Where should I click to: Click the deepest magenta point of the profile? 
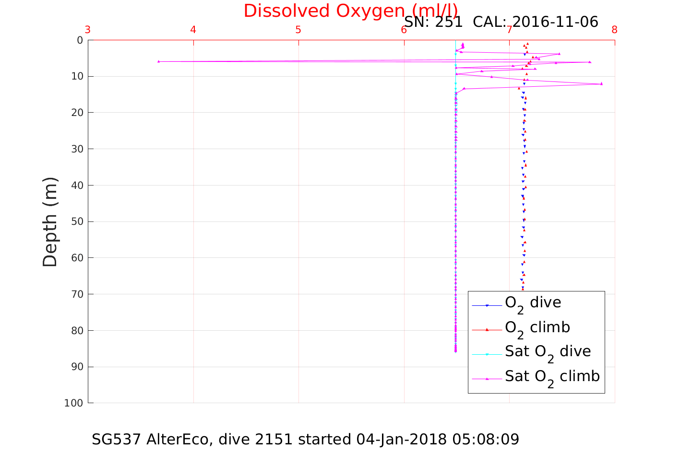(455, 351)
